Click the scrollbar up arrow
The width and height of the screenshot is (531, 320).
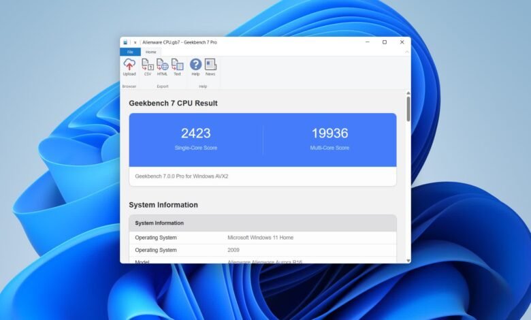click(408, 93)
